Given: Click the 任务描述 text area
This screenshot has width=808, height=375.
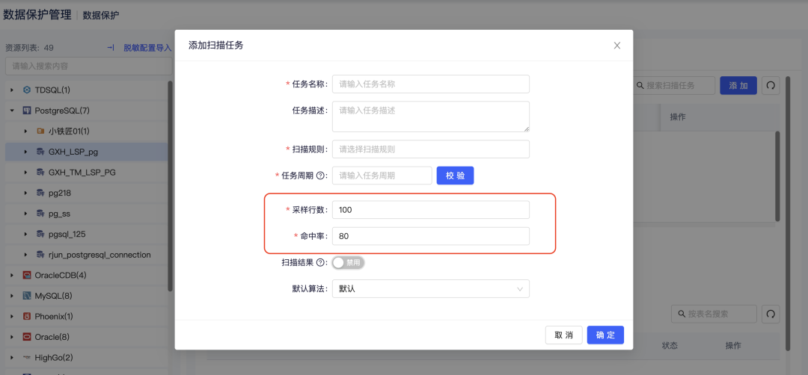Looking at the screenshot, I should click(431, 117).
